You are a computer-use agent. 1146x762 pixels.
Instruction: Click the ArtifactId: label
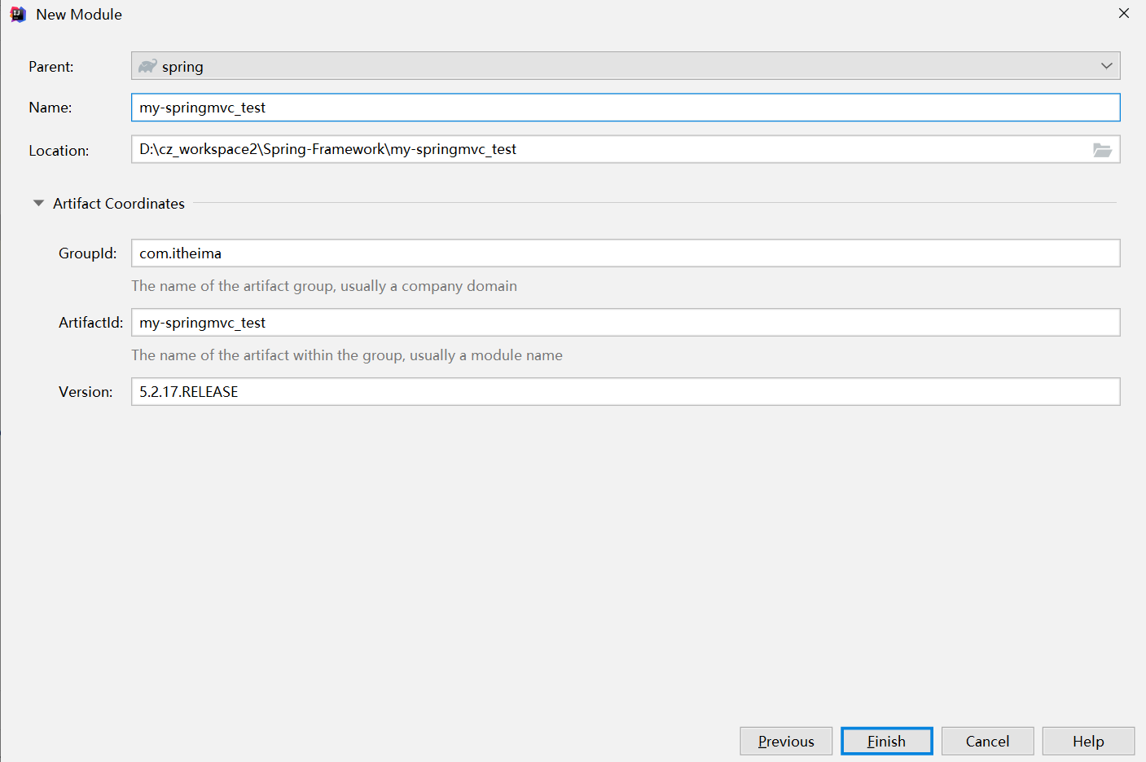(91, 323)
